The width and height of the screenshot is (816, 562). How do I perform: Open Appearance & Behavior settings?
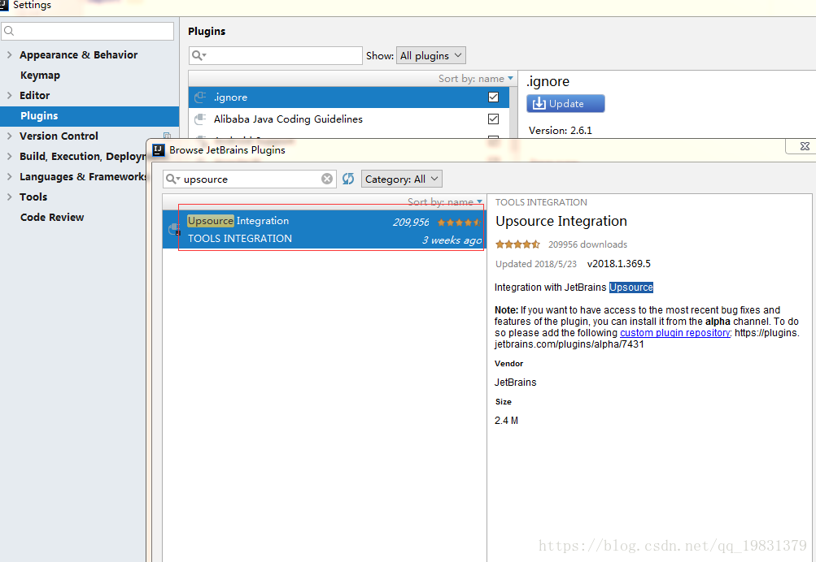coord(79,55)
